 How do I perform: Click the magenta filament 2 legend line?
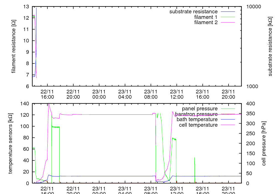coord(228,22)
